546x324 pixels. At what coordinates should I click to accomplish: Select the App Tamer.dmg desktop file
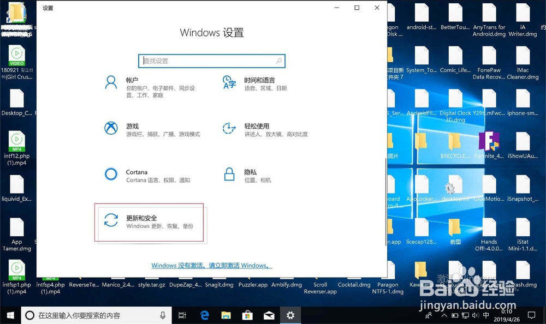point(17,234)
